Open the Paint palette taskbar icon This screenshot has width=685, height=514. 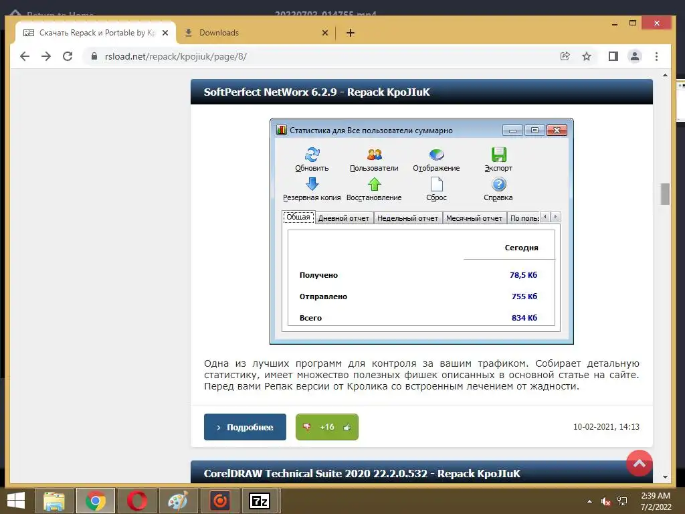tap(178, 501)
